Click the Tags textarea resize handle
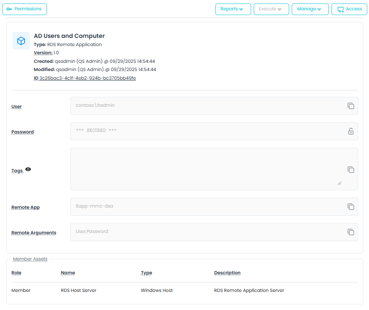Image resolution: width=369 pixels, height=310 pixels. point(339,183)
